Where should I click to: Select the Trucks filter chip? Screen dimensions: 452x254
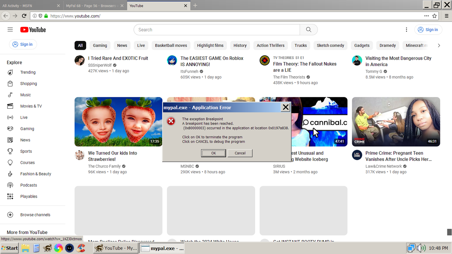[x=301, y=46]
